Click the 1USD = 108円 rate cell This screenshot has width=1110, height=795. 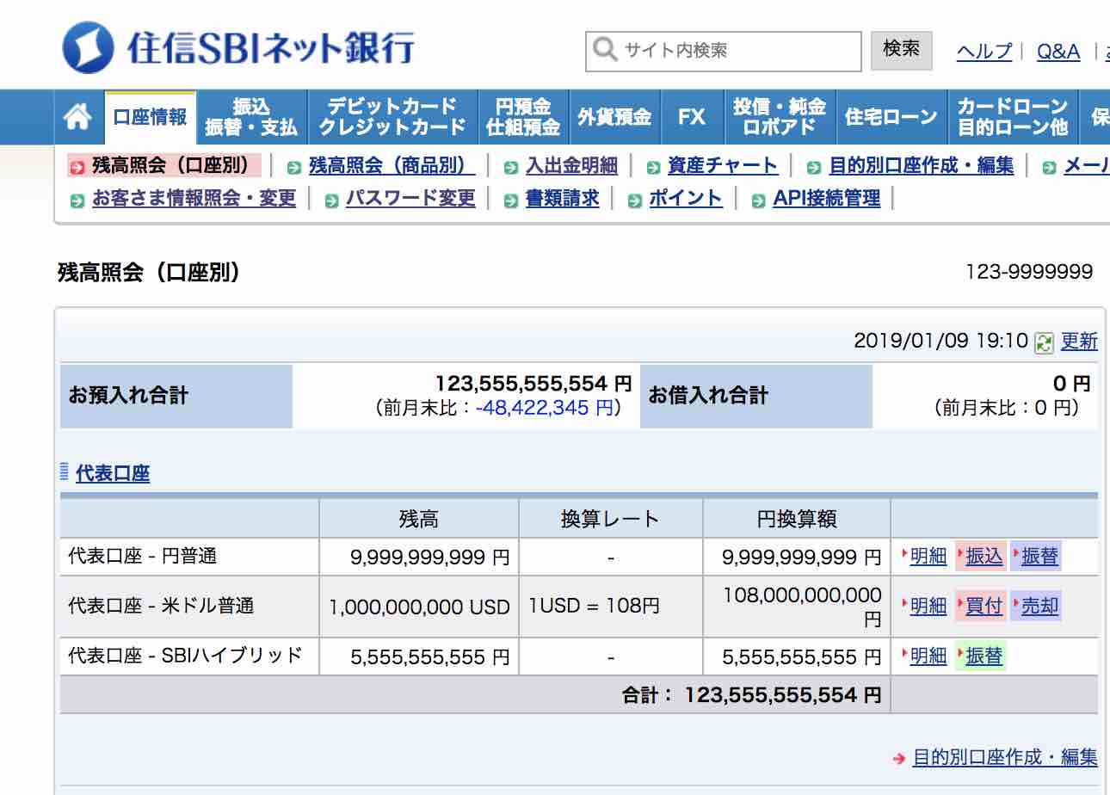pyautogui.click(x=611, y=607)
